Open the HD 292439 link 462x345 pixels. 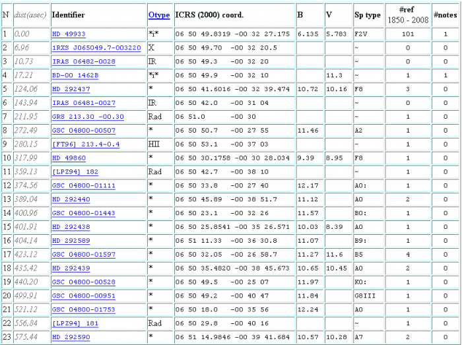click(71, 268)
